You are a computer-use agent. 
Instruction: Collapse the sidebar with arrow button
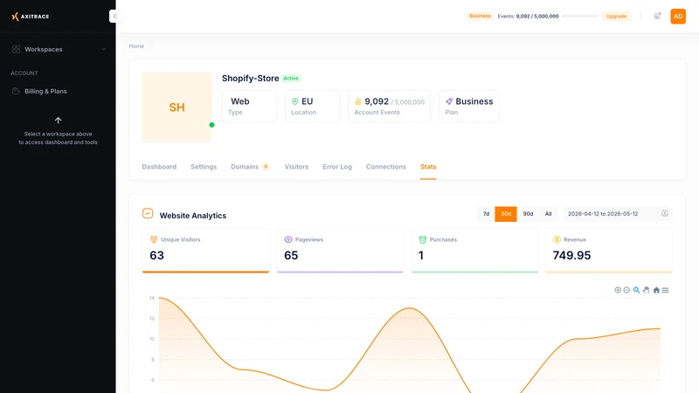[x=114, y=16]
